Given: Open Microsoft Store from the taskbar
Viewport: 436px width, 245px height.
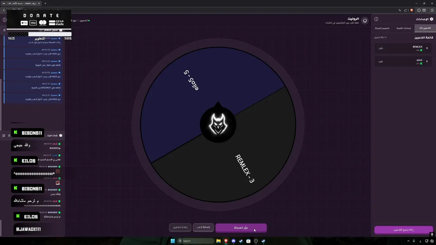Looking at the screenshot, I should tap(248, 241).
